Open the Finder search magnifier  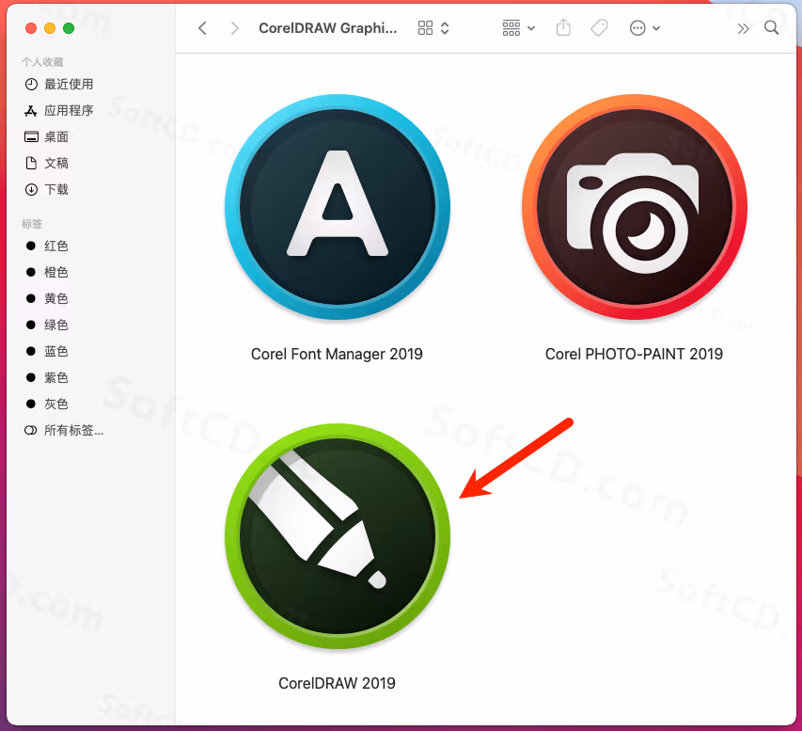click(x=771, y=27)
